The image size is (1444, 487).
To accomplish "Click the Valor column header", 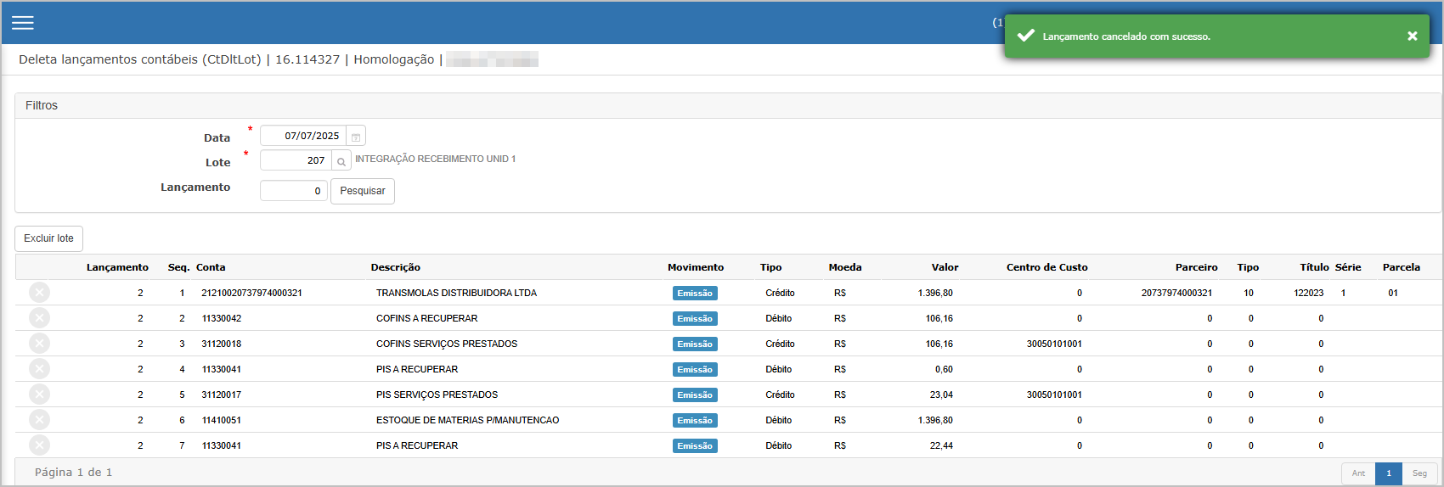I will [x=945, y=267].
